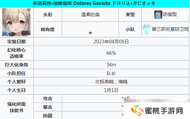Viewport: 190px width, 119px height.
Task: Select the 46% compatibility value
Action: point(111,53)
